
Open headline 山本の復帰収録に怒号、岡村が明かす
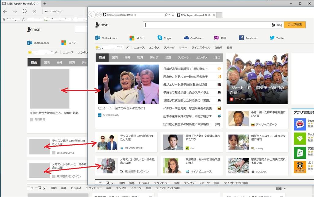click(187, 116)
